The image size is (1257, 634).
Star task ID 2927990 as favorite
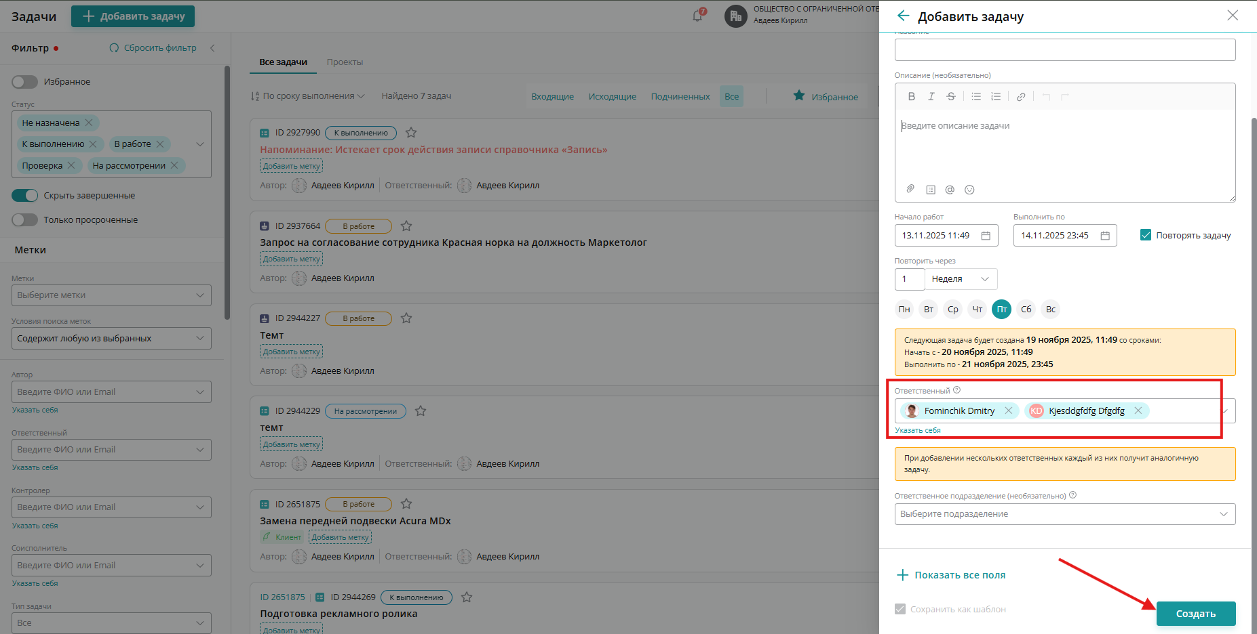(x=411, y=133)
